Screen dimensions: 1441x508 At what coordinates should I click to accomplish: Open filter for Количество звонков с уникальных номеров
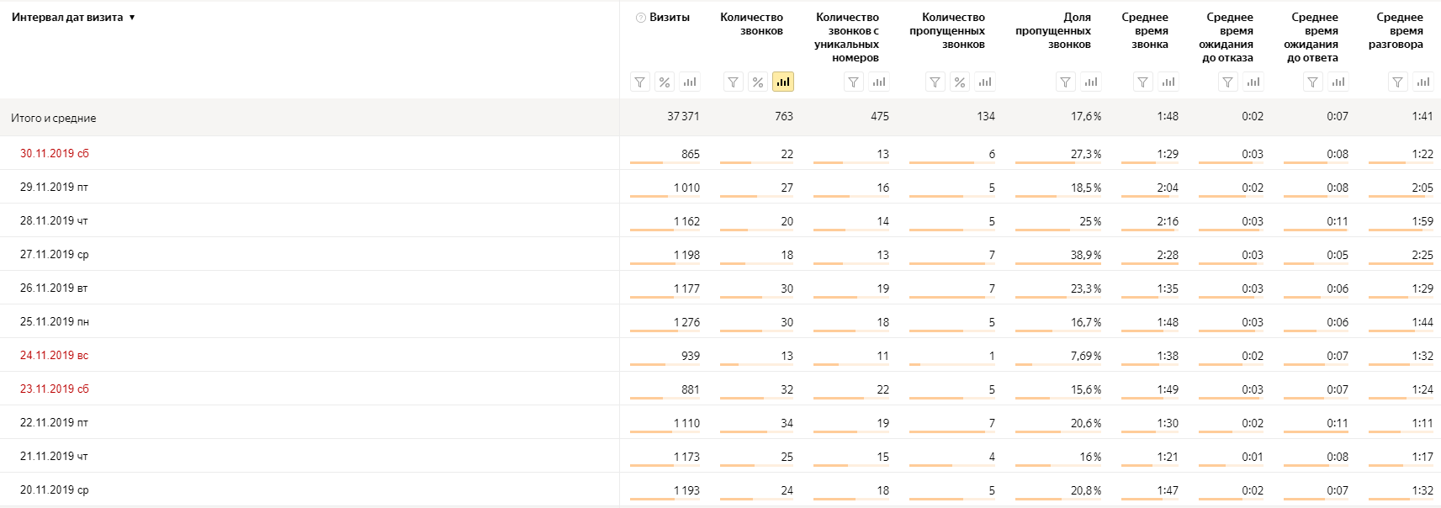pos(854,82)
